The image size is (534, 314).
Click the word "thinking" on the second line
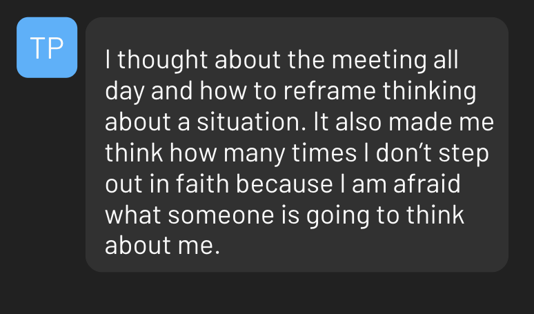click(429, 91)
